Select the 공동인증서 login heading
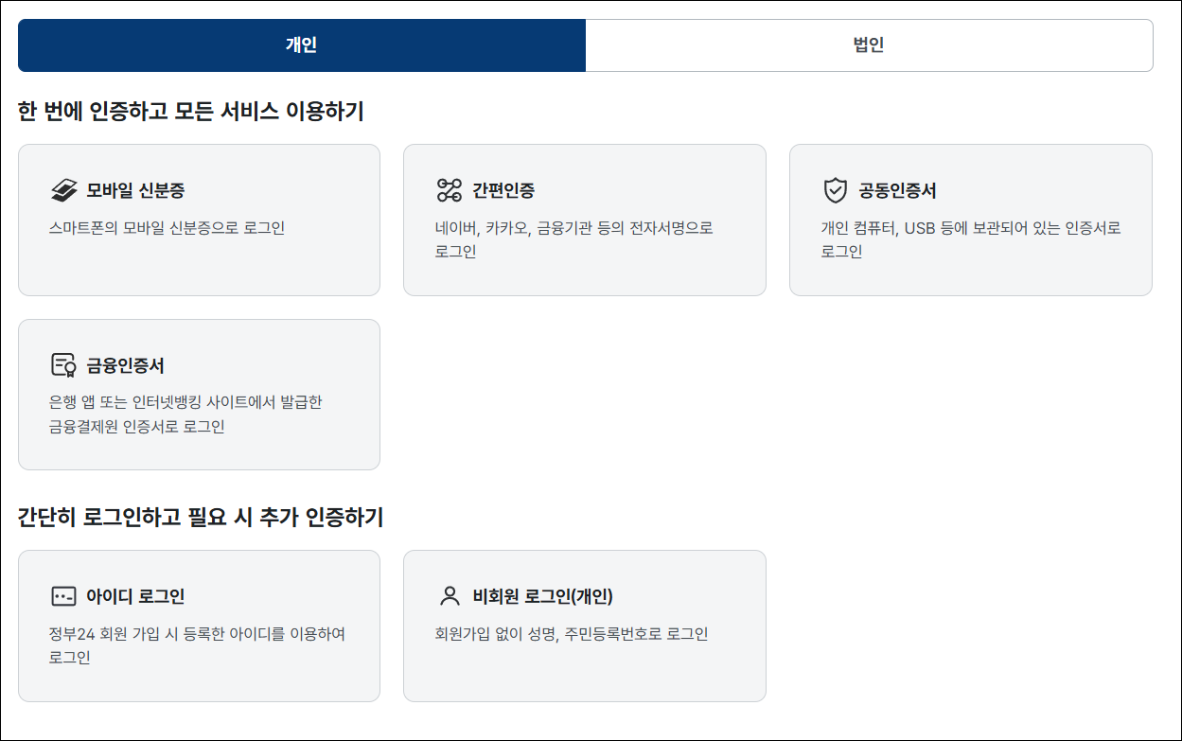 pos(897,190)
